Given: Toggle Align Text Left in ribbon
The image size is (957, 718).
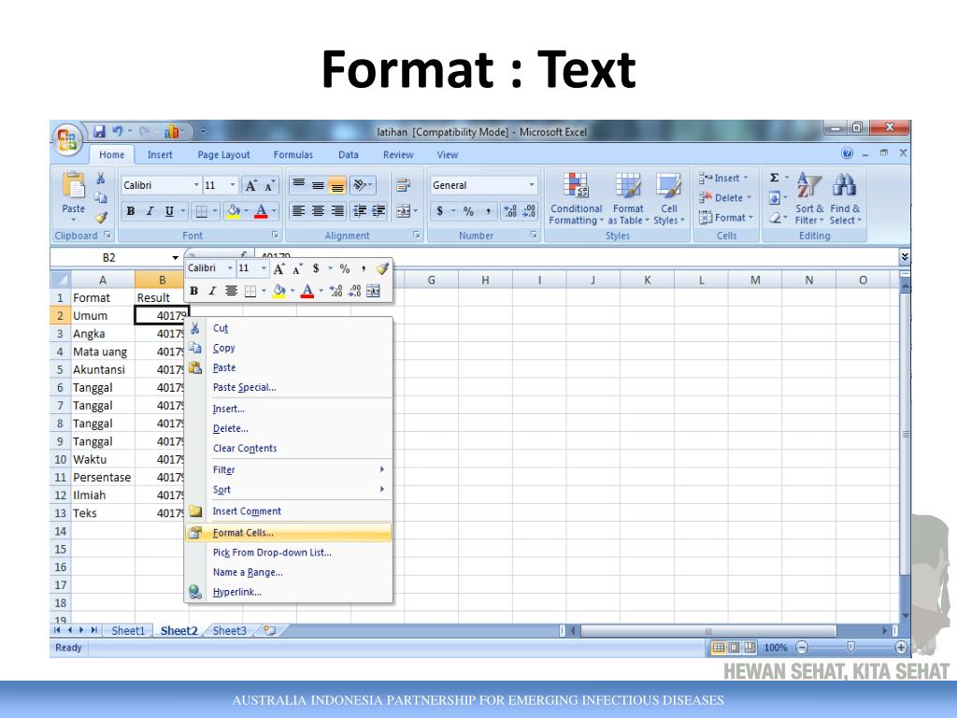Looking at the screenshot, I should pos(298,210).
